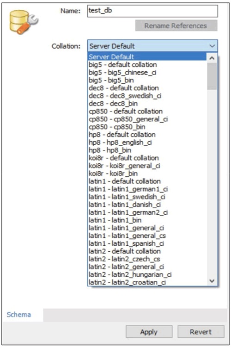Pick big5 - big5_bin option

pos(147,80)
